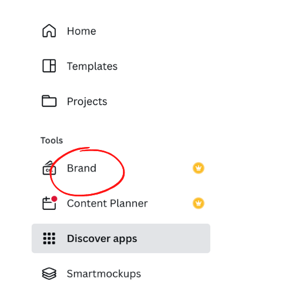Open the Smartmockups text label
Screen dimensions: 294x294
pyautogui.click(x=104, y=273)
